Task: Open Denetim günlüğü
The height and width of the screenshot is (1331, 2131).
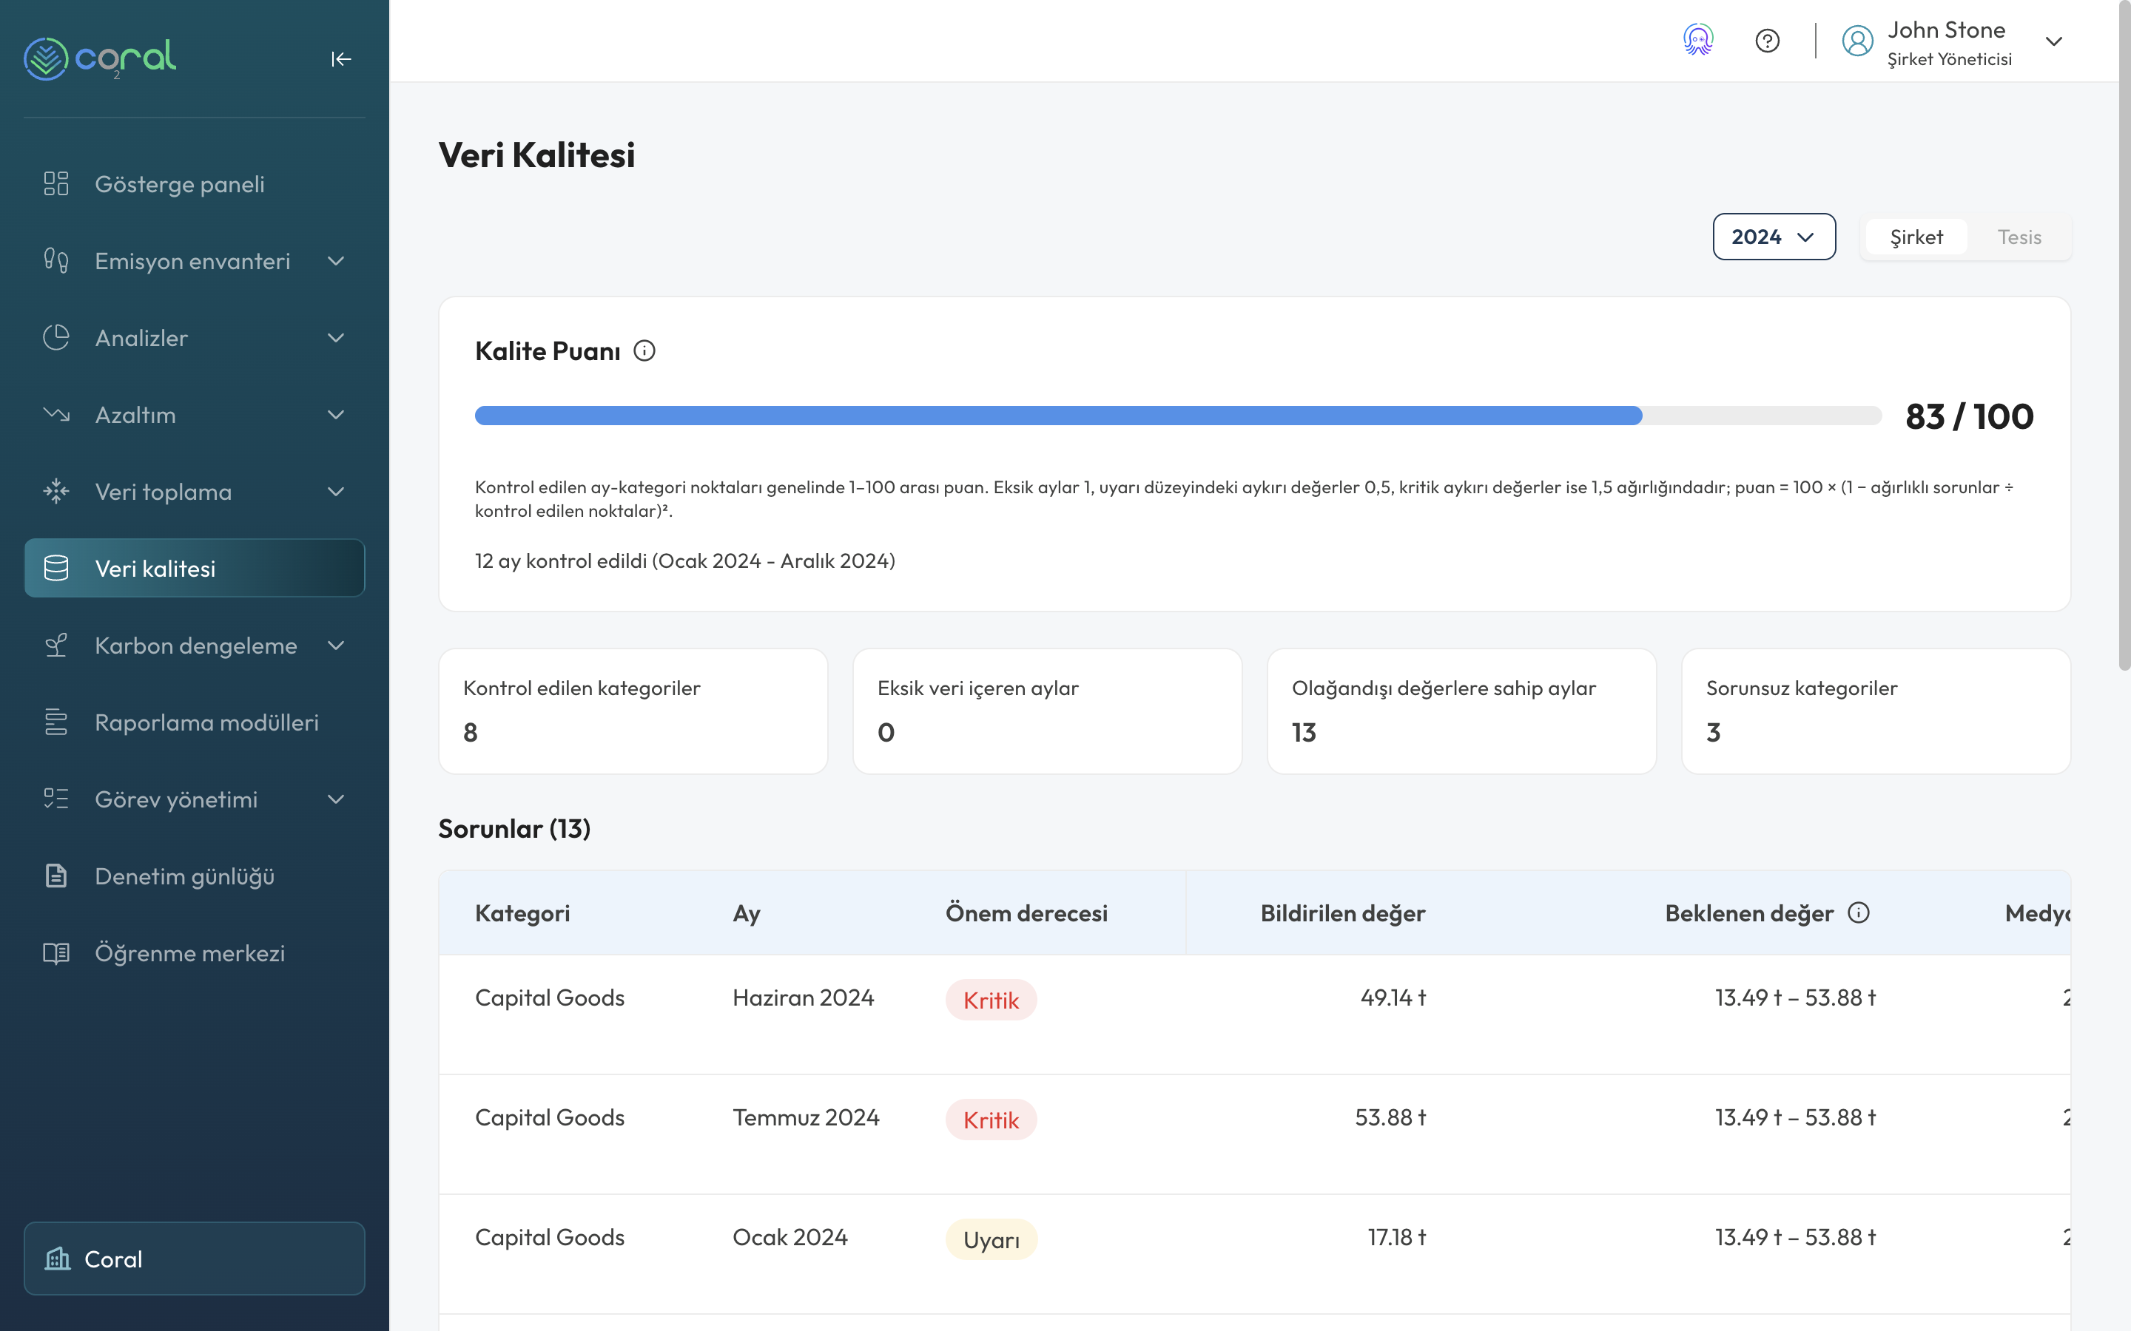Action: (195, 876)
